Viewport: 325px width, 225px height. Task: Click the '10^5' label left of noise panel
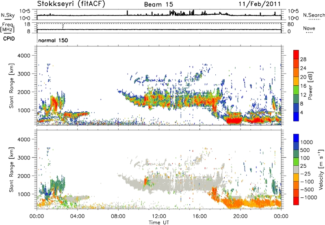tap(25, 11)
